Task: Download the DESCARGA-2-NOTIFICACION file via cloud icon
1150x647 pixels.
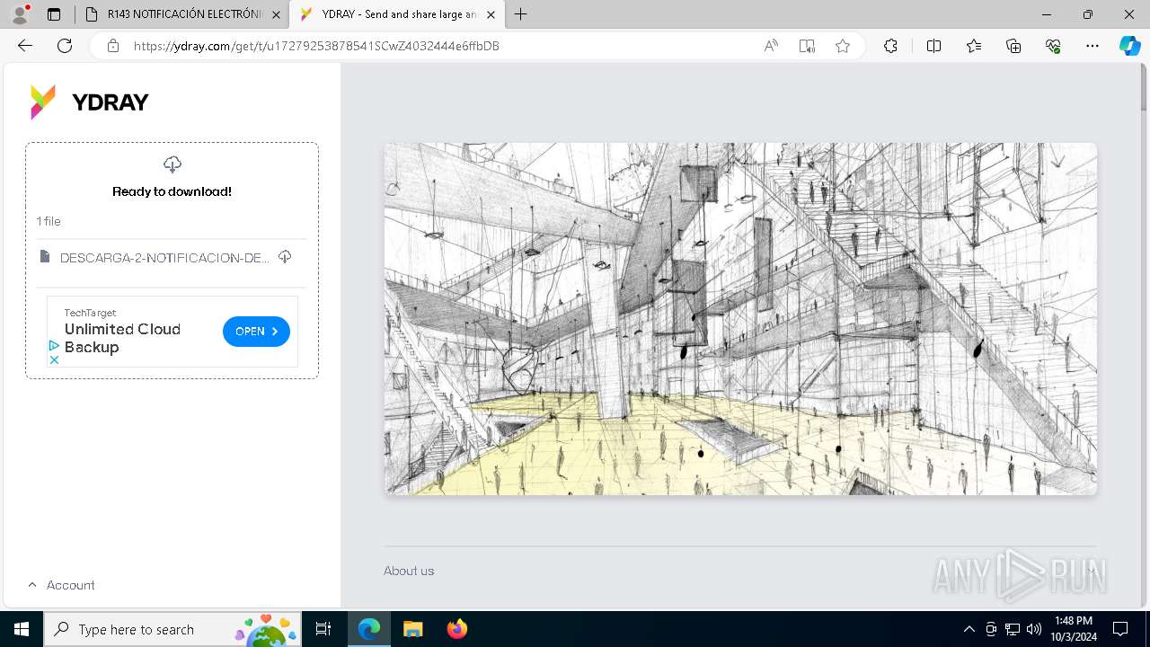Action: click(285, 257)
